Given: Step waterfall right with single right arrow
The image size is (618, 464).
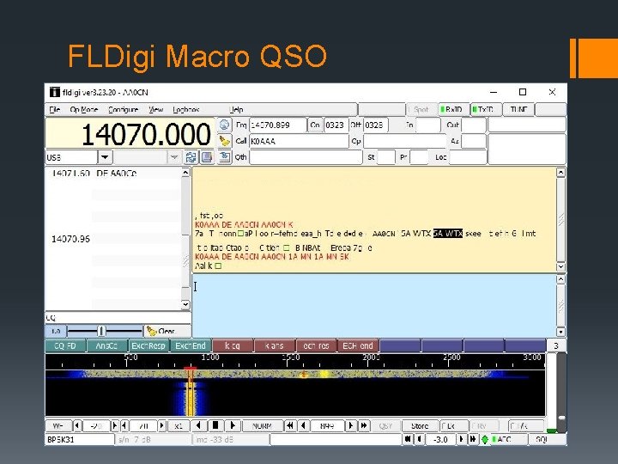Looking at the screenshot, I should coord(233,425).
